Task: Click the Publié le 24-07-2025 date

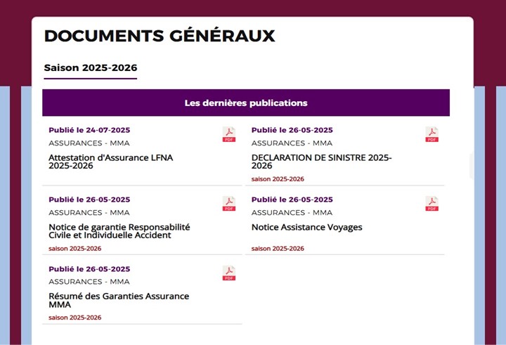Action: (89, 130)
